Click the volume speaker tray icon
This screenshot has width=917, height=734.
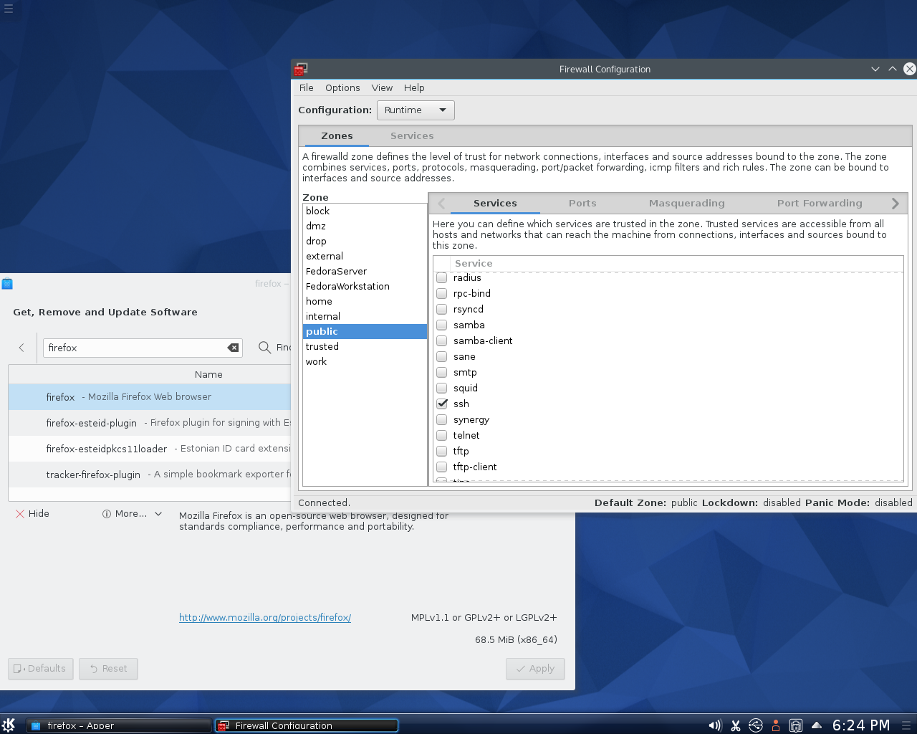(x=715, y=725)
